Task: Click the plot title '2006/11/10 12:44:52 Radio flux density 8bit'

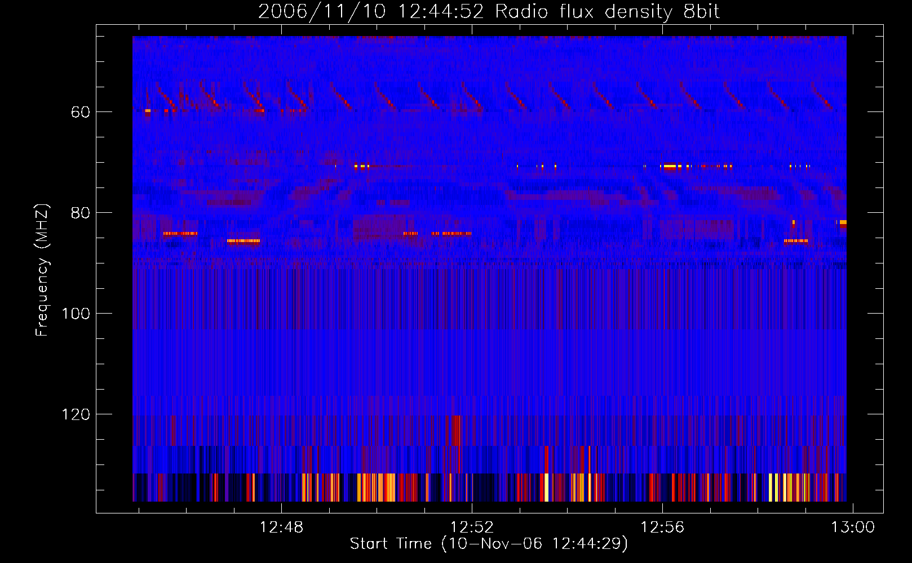Action: (x=489, y=12)
